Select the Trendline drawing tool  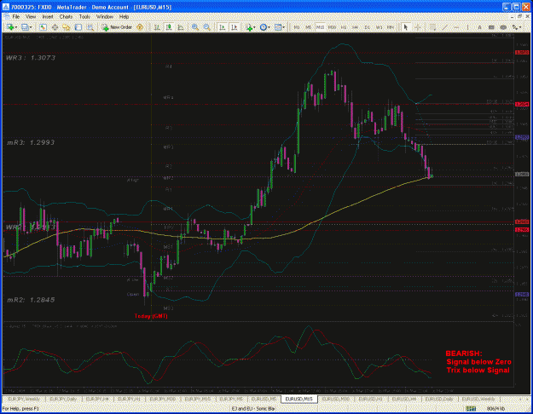tap(445, 27)
